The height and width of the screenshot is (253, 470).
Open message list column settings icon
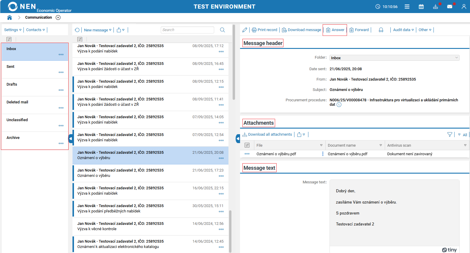pos(80,39)
